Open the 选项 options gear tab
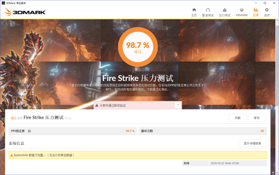279x175 pixels. click(x=267, y=12)
